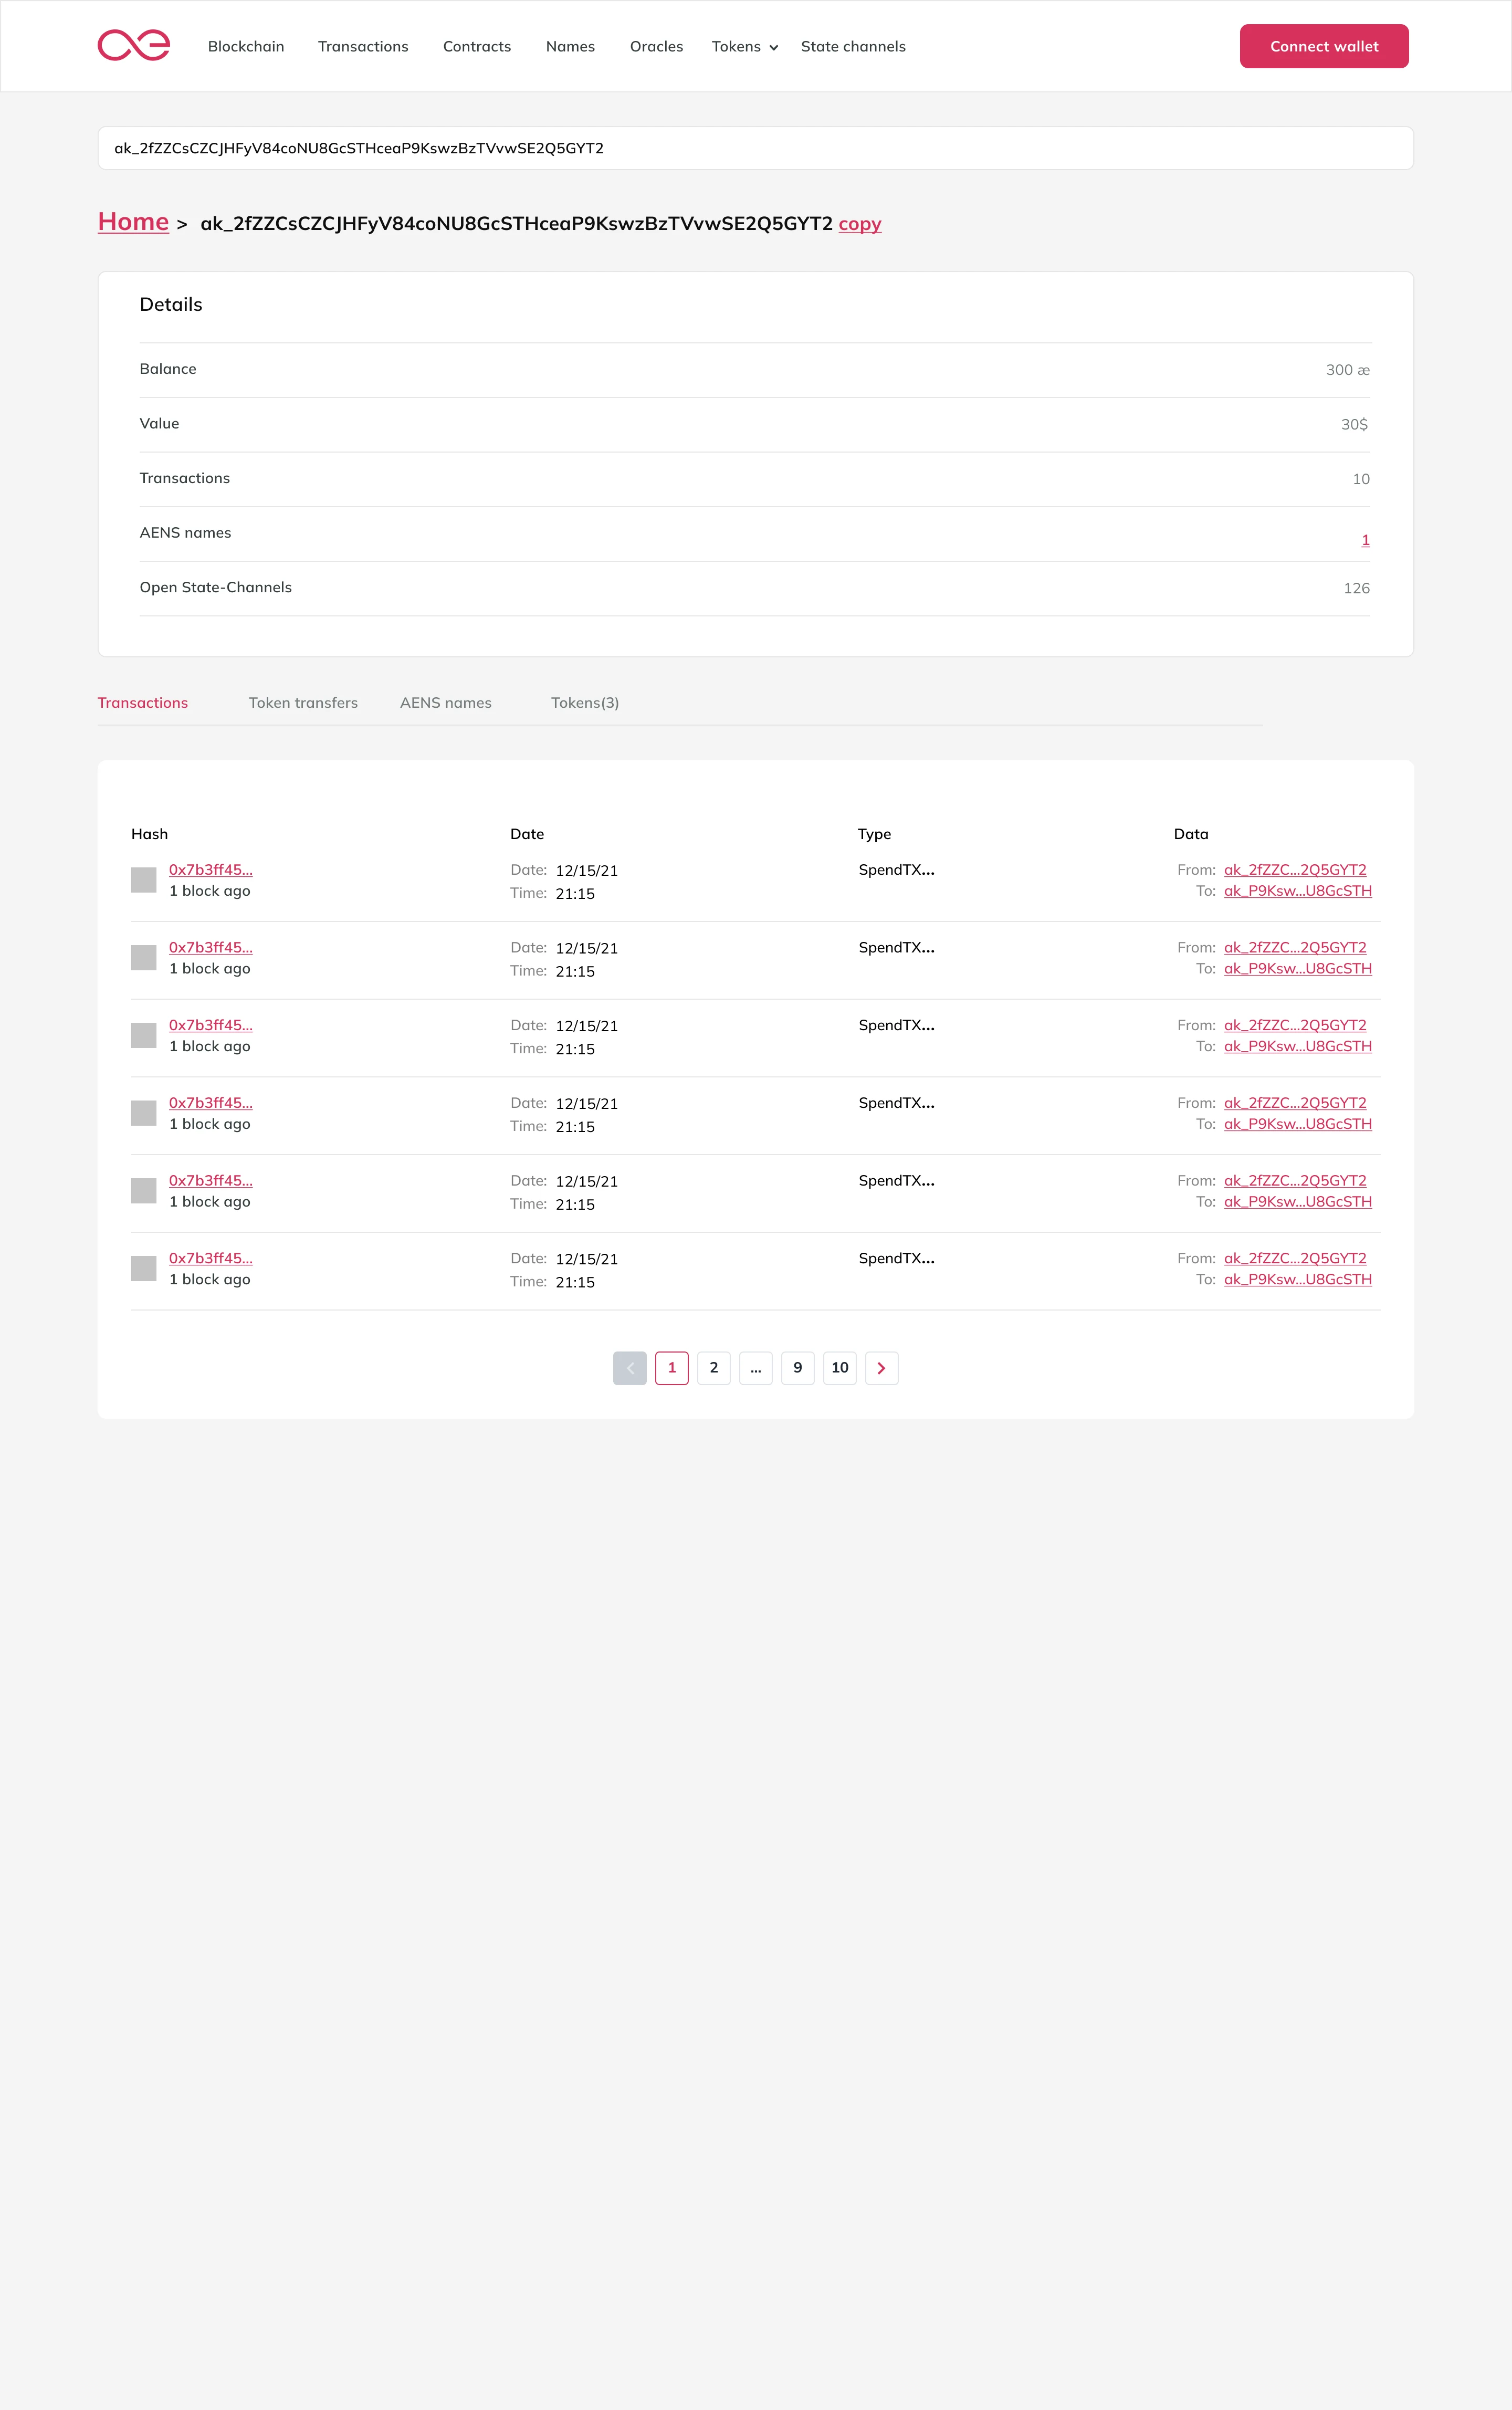Screen dimensions: 1512x2410
Task: Open last row's To address link
Action: click(x=1298, y=1279)
